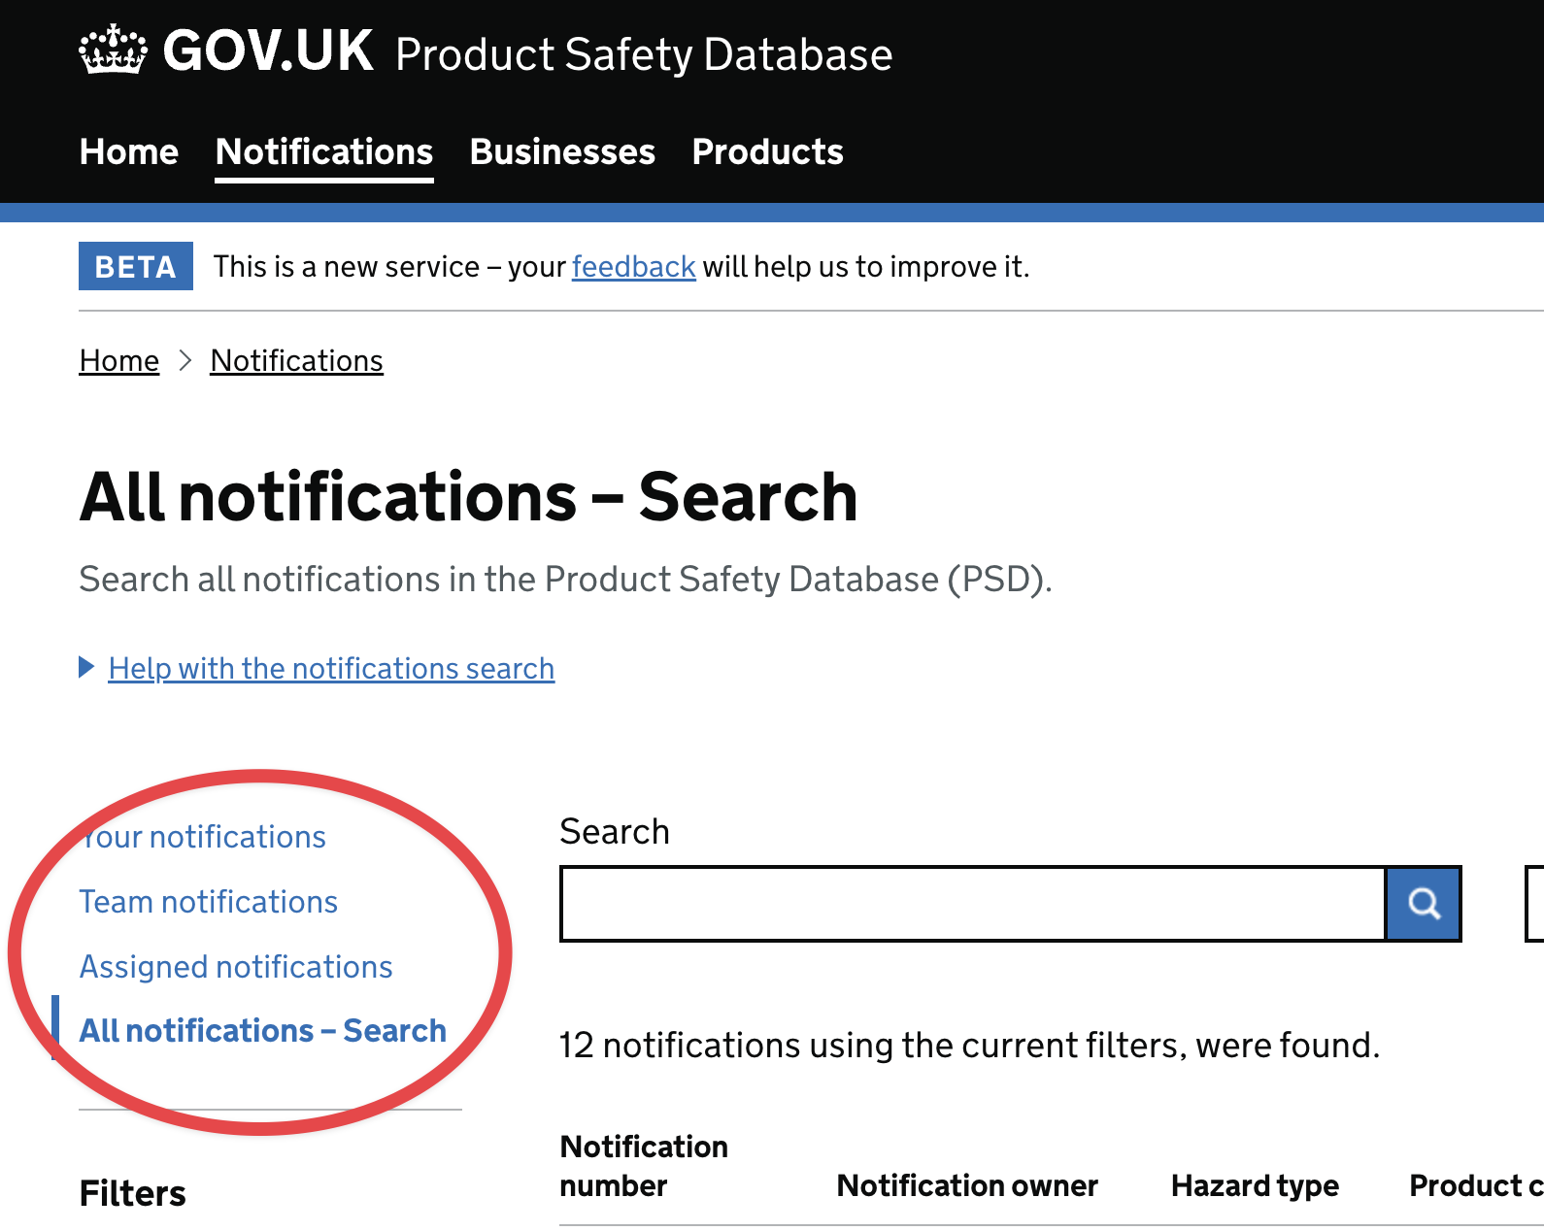Click inside the Search text field
The image size is (1544, 1231).
coord(971,903)
